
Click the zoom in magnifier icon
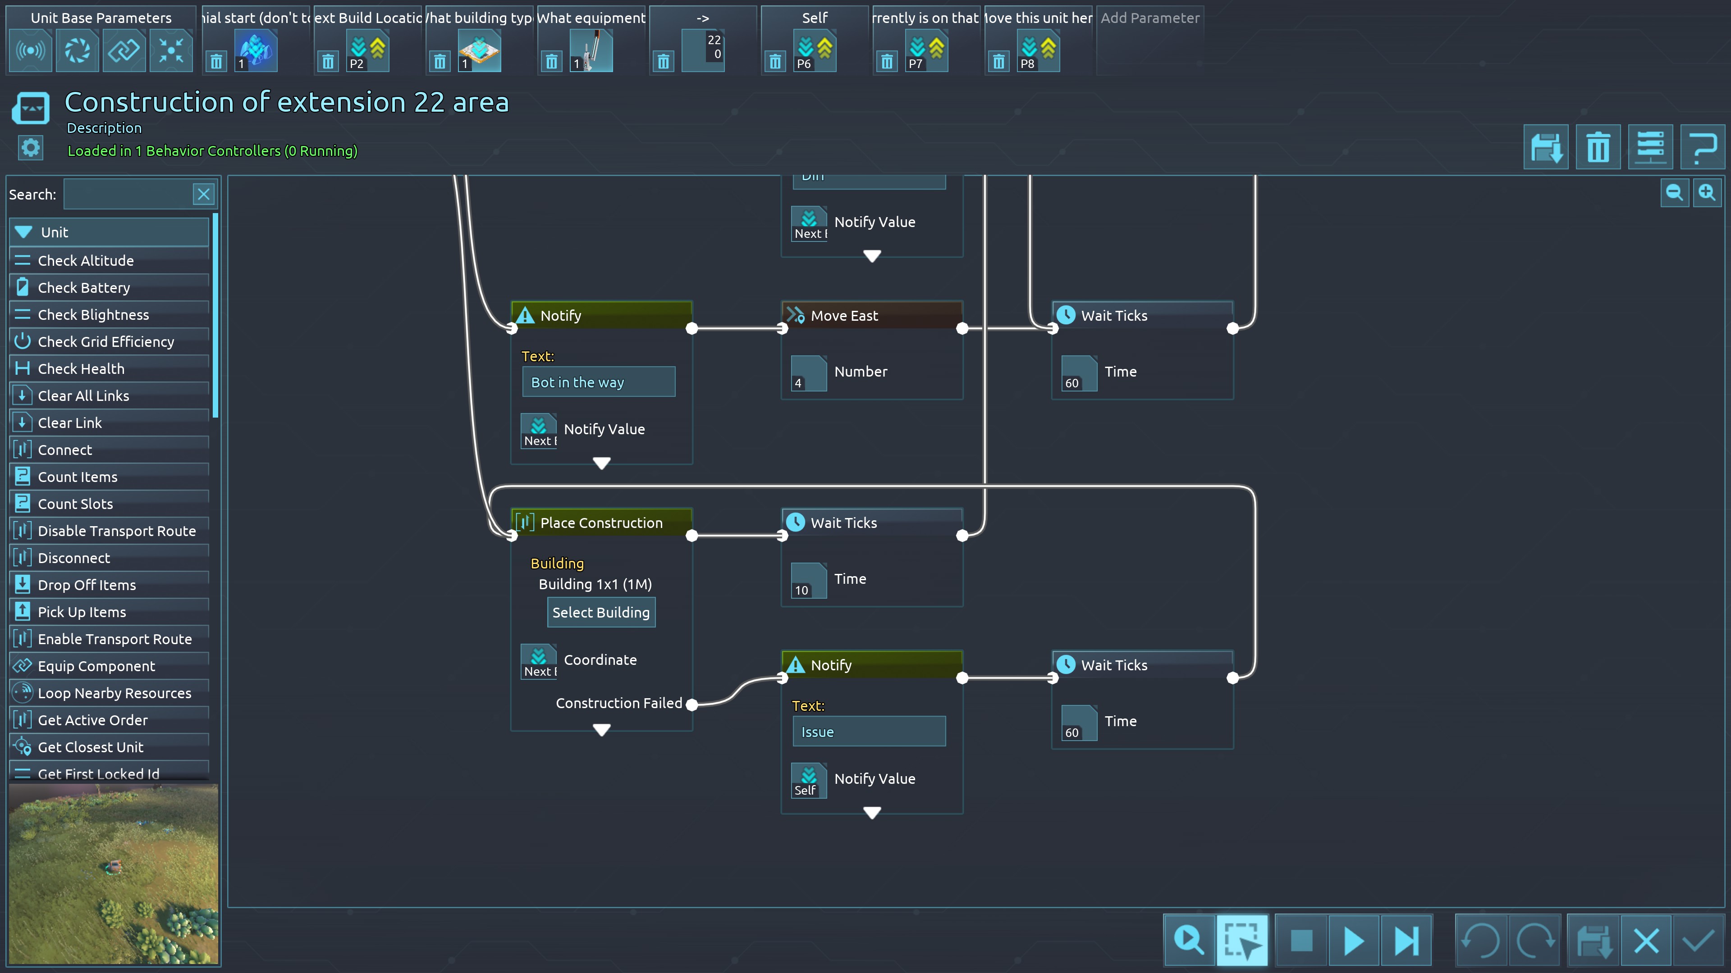(x=1707, y=193)
